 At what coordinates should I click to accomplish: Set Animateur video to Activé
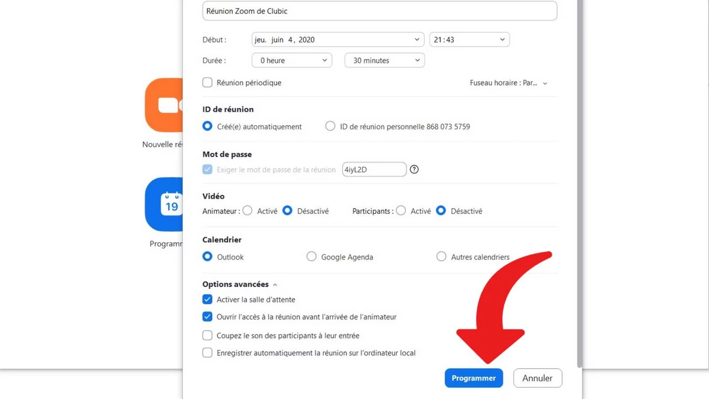[248, 211]
